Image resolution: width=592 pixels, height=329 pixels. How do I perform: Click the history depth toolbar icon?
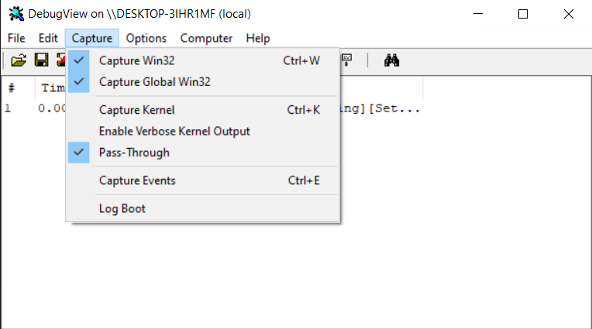click(x=346, y=60)
